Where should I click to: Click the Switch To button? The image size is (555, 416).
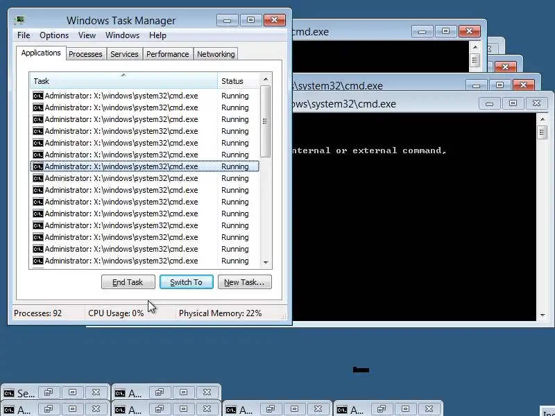[187, 282]
